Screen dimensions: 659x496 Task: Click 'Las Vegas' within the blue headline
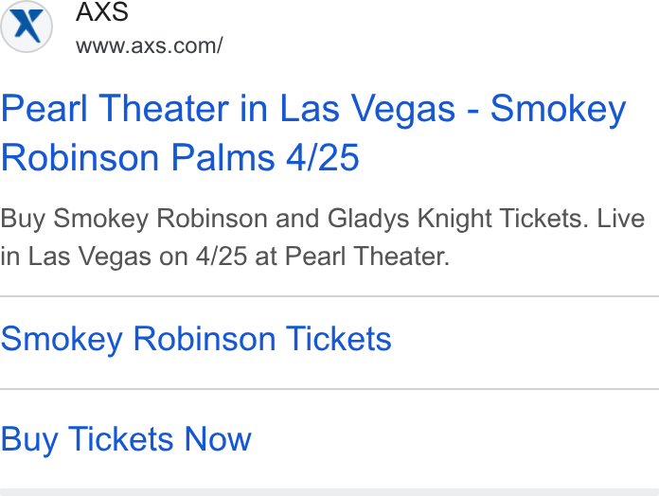click(x=367, y=109)
